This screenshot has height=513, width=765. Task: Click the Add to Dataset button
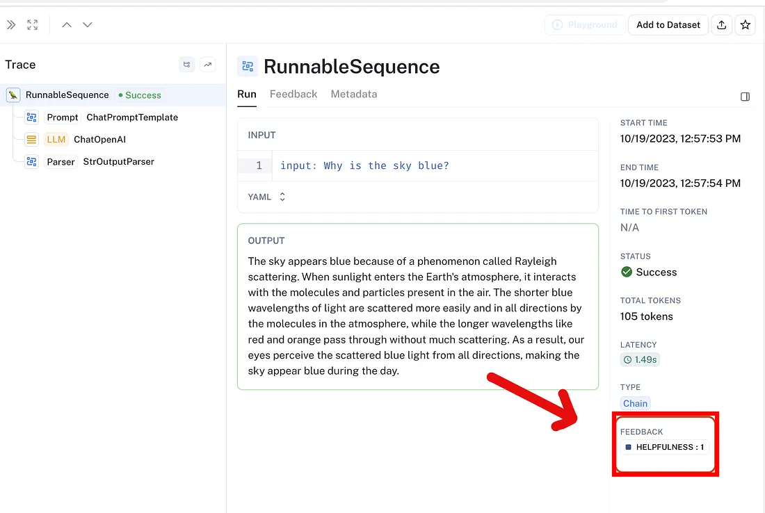668,25
